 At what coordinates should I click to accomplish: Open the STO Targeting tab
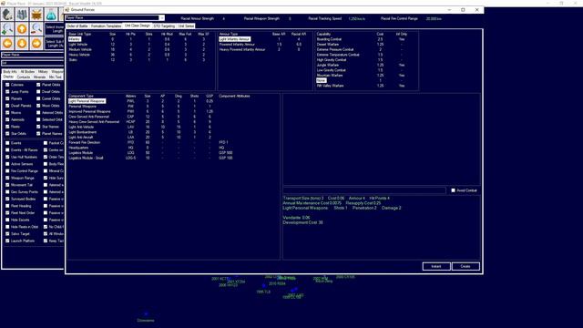[164, 26]
